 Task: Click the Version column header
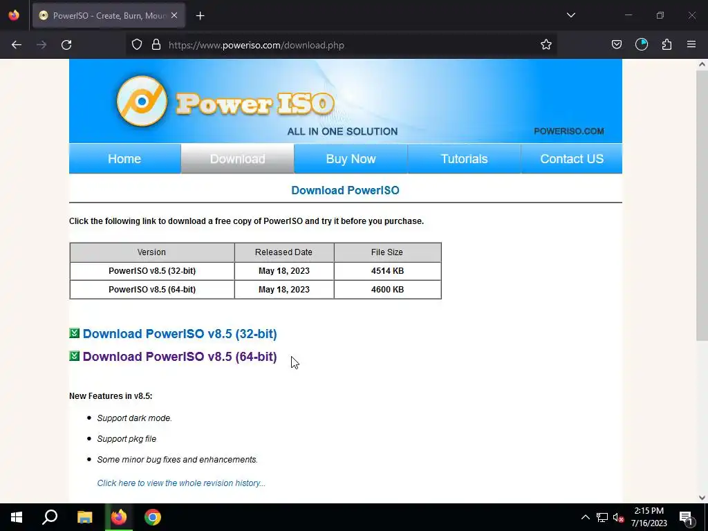(151, 252)
